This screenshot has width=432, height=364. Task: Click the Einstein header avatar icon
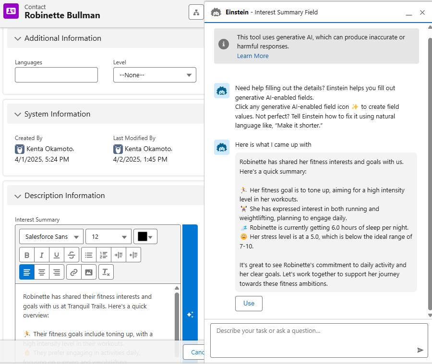216,12
